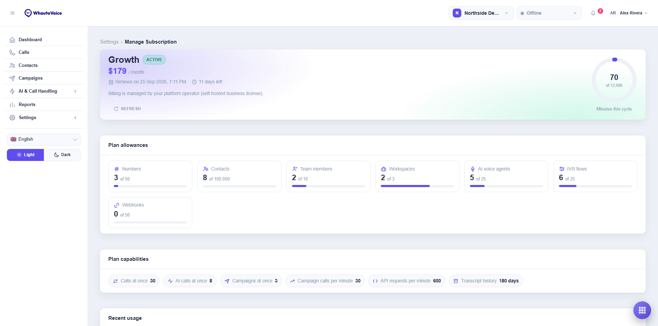This screenshot has width=658, height=326.
Task: Click the Calls at once 30 chip
Action: 134,281
